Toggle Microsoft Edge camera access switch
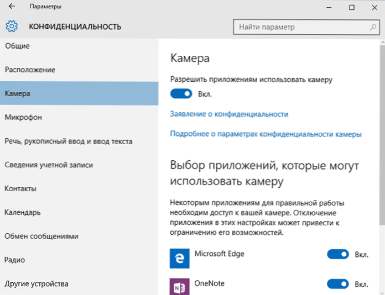The width and height of the screenshot is (385, 295). click(338, 254)
